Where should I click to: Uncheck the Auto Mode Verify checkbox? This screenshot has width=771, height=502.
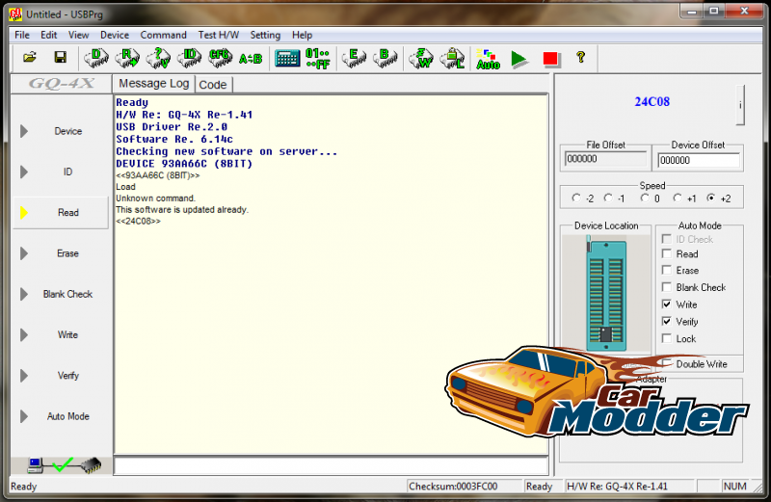pos(667,321)
